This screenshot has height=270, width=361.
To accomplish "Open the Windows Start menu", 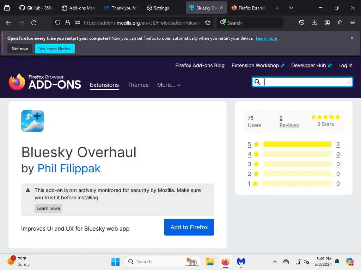I will (115, 262).
